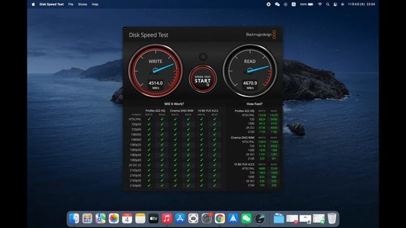Click the "Will It Work?" heading
The height and width of the screenshot is (228, 406).
click(x=174, y=104)
